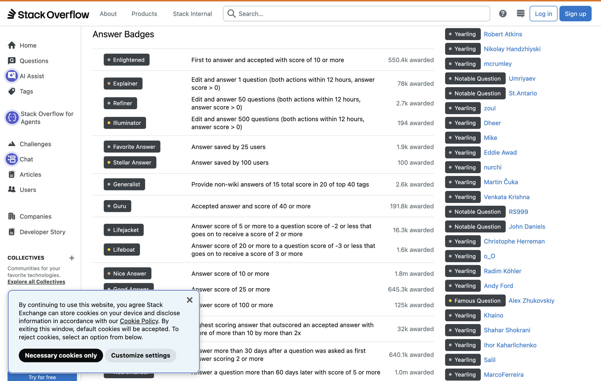601x381 pixels.
Task: Click the Try for free button
Action: [x=42, y=377]
